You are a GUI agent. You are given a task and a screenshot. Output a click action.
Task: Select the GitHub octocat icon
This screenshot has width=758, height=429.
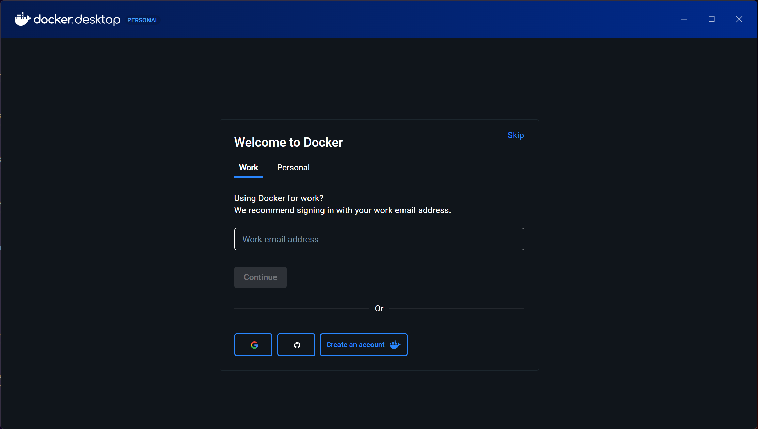click(x=296, y=345)
